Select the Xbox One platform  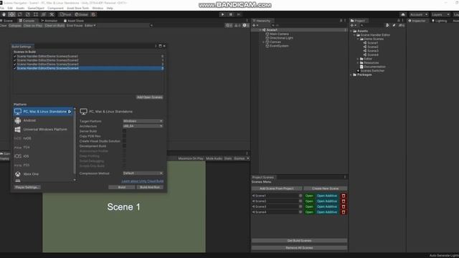(43, 174)
